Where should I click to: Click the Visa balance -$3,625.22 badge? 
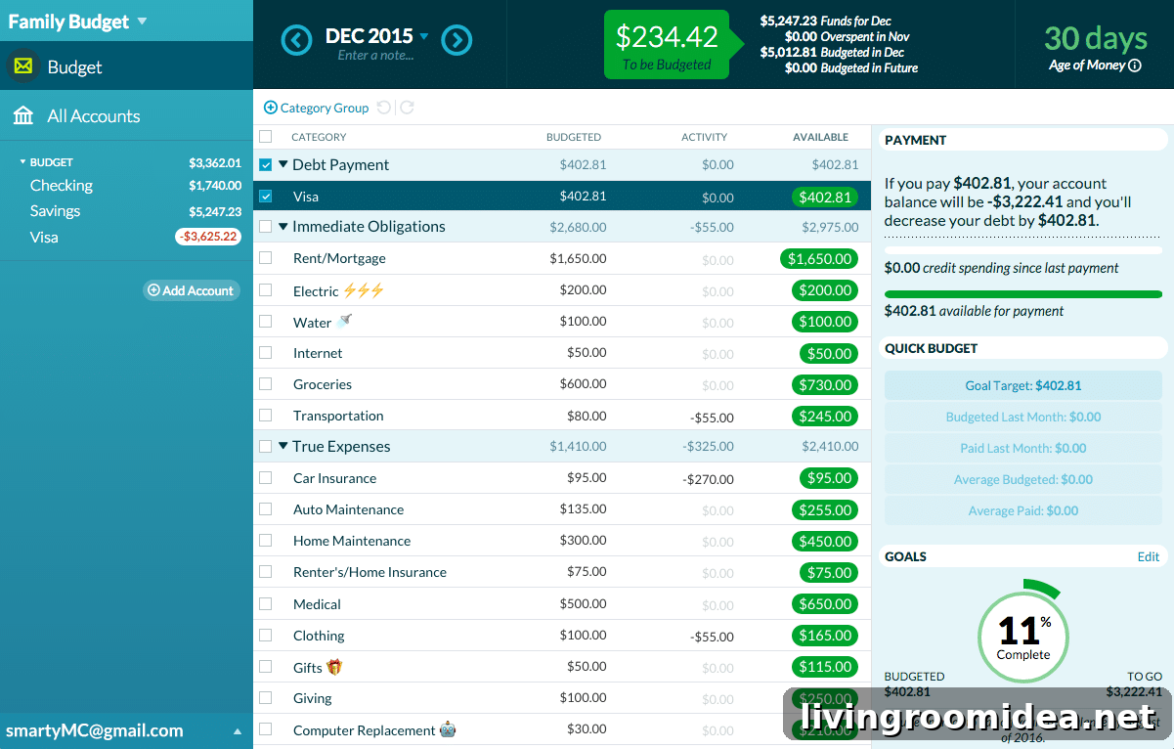point(208,237)
